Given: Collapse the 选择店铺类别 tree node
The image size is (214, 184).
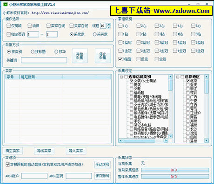Looking at the screenshot, I should click(121, 77).
